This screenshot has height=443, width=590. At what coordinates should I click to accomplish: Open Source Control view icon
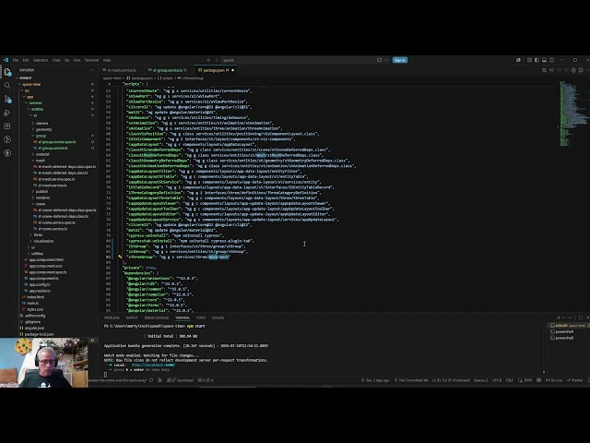tap(7, 99)
